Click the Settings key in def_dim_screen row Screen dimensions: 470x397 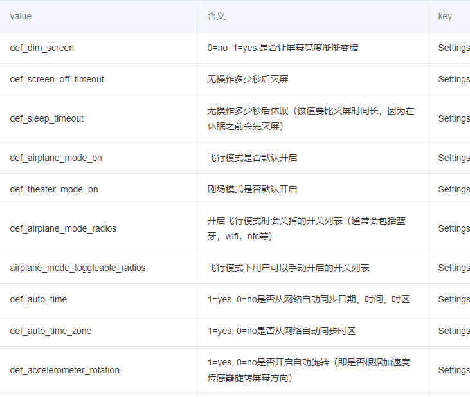[x=454, y=48]
